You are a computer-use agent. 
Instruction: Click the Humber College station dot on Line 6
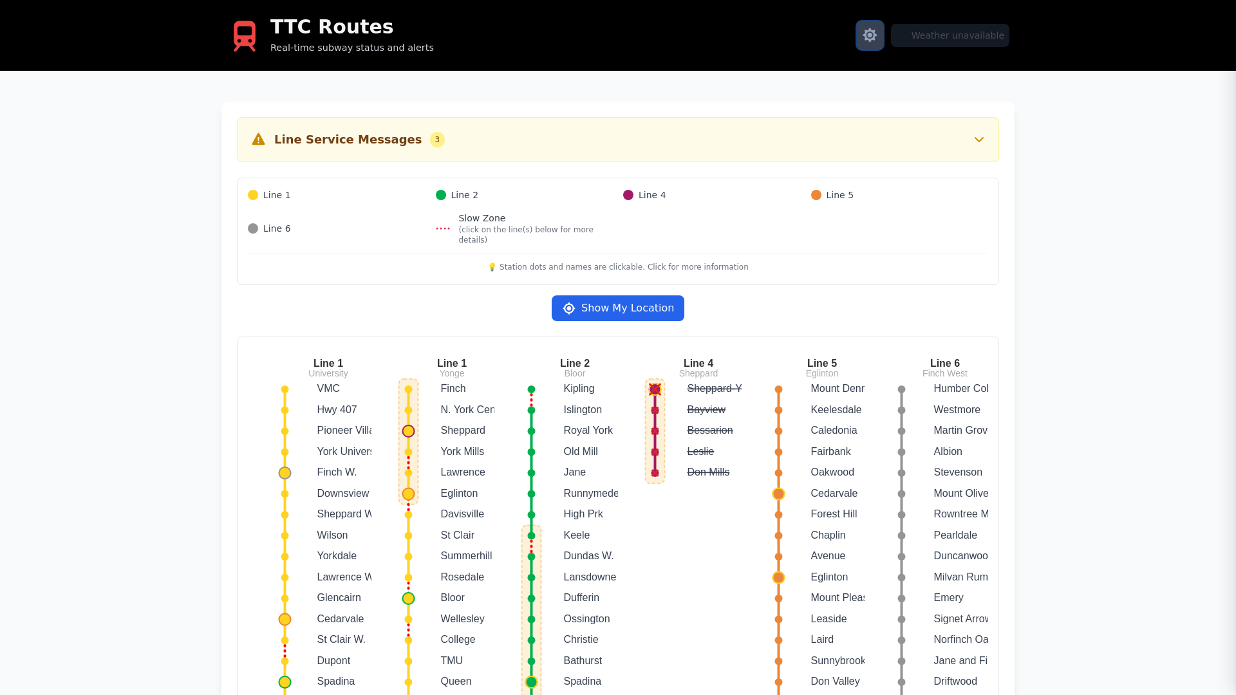point(901,389)
